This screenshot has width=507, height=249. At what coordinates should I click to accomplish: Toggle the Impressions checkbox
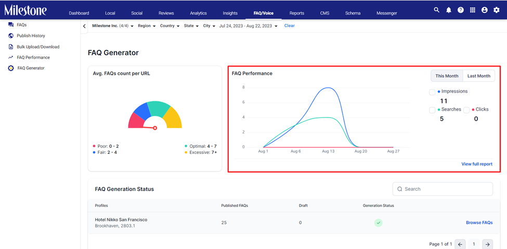pos(432,92)
